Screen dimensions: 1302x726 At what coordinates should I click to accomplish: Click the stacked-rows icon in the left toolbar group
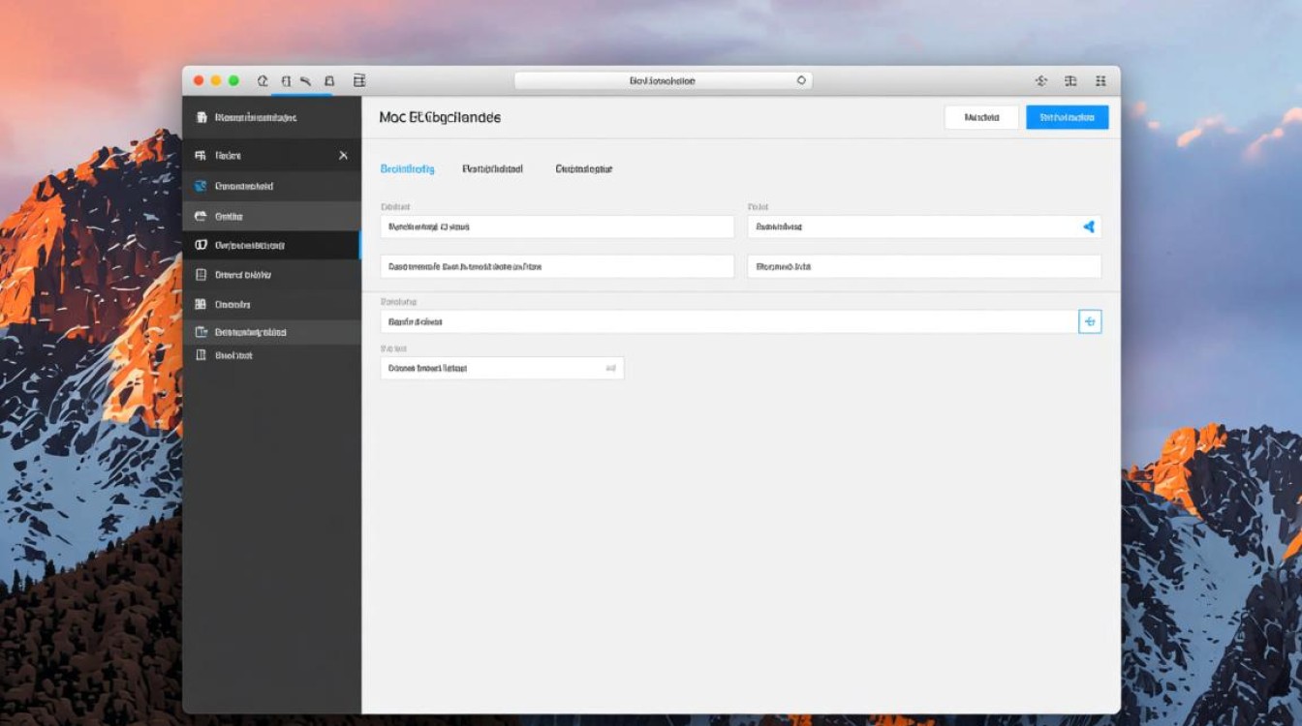(x=359, y=81)
